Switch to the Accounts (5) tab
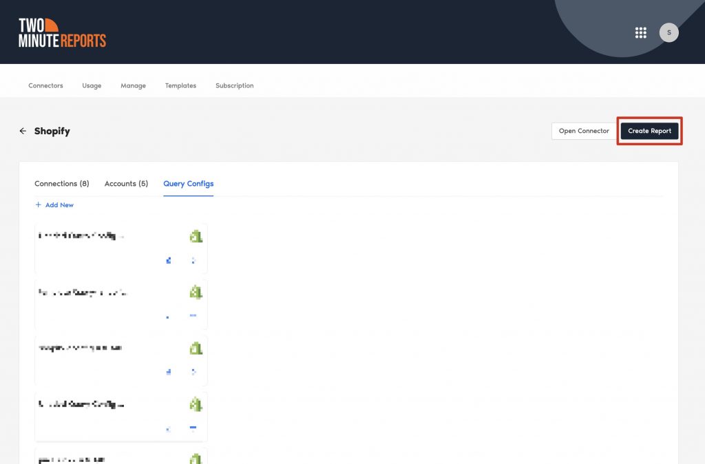Viewport: 705px width, 464px height. point(126,184)
